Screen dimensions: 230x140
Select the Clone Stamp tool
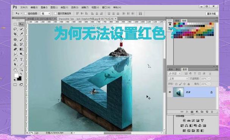coord(15,44)
